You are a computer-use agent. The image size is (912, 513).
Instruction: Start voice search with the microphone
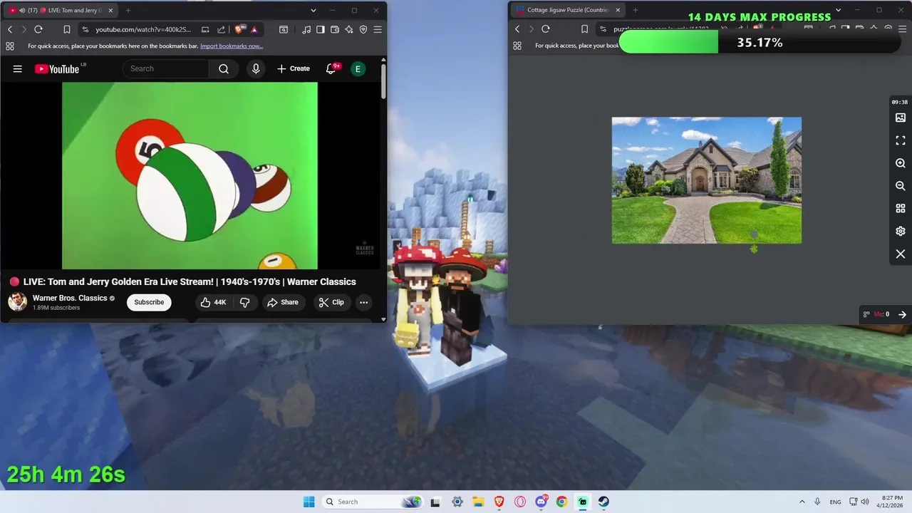(256, 68)
